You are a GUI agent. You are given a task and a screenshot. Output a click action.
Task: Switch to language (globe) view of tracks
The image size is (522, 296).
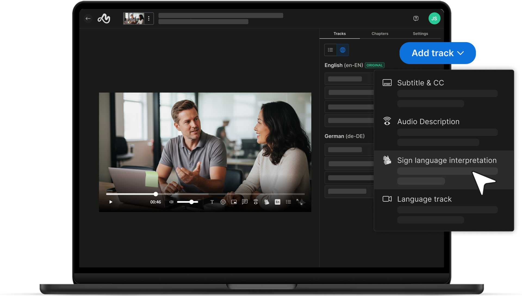coord(343,50)
